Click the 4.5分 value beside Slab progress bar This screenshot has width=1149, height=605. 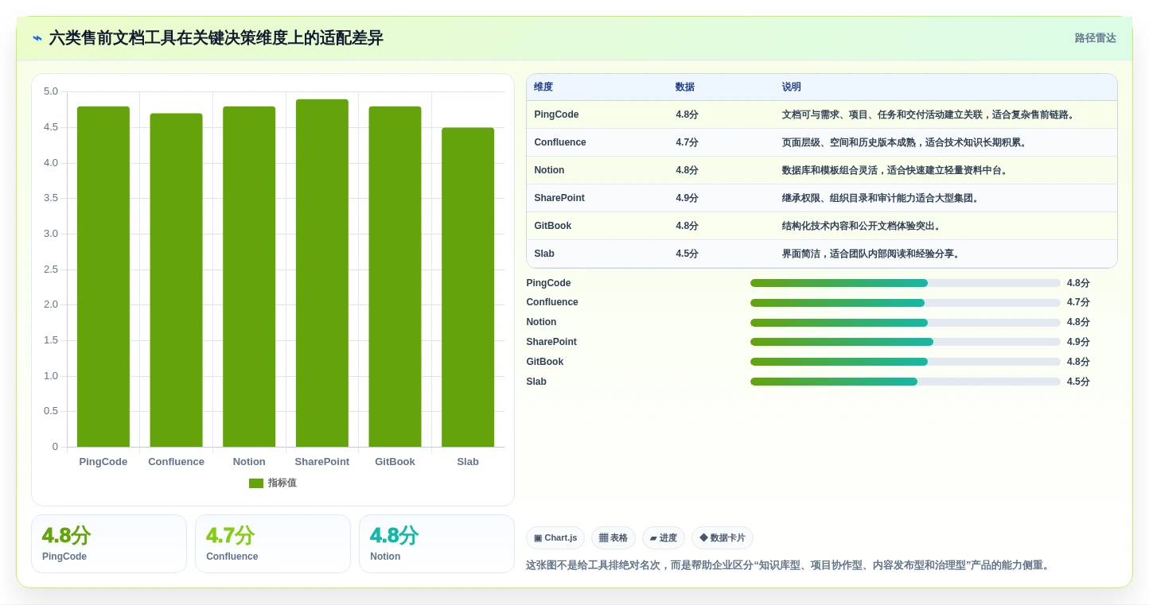click(1078, 382)
